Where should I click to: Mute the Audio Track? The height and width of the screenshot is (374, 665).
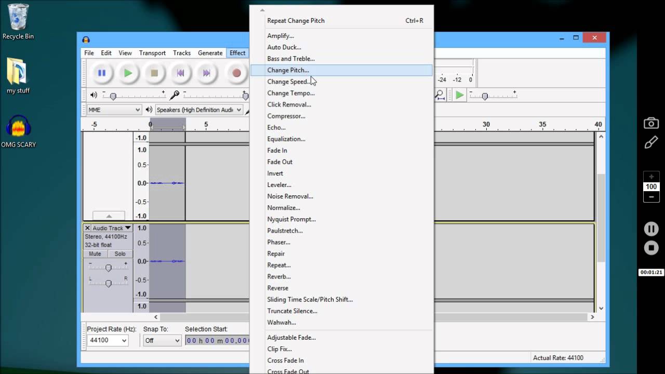point(95,254)
